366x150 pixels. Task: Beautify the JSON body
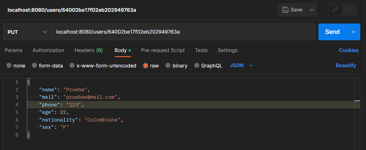pyautogui.click(x=346, y=65)
